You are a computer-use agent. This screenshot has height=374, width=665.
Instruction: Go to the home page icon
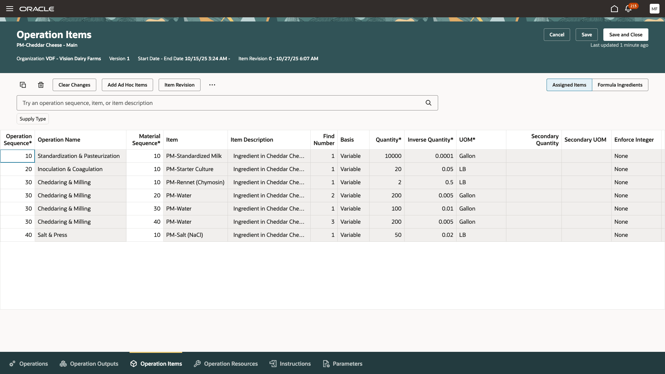click(614, 9)
